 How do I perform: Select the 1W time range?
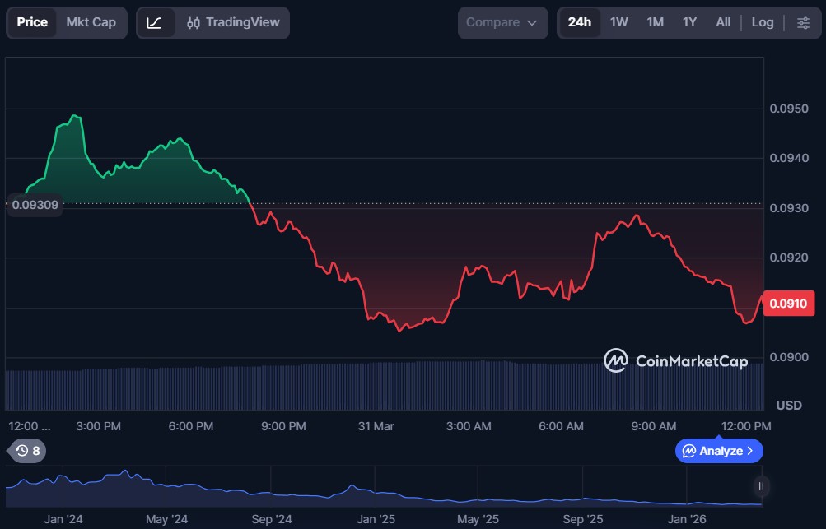pyautogui.click(x=618, y=22)
